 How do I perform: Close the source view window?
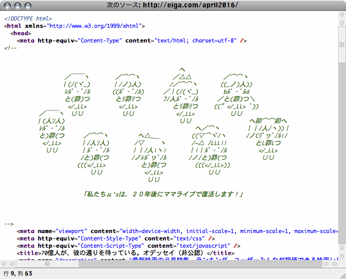click(7, 5)
